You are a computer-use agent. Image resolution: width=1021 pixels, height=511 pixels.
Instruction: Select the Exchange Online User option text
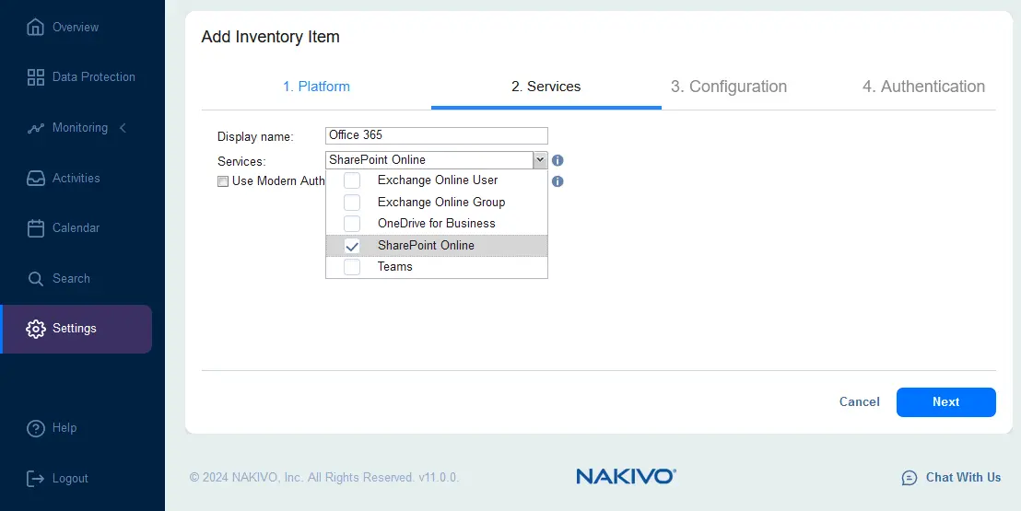point(438,180)
